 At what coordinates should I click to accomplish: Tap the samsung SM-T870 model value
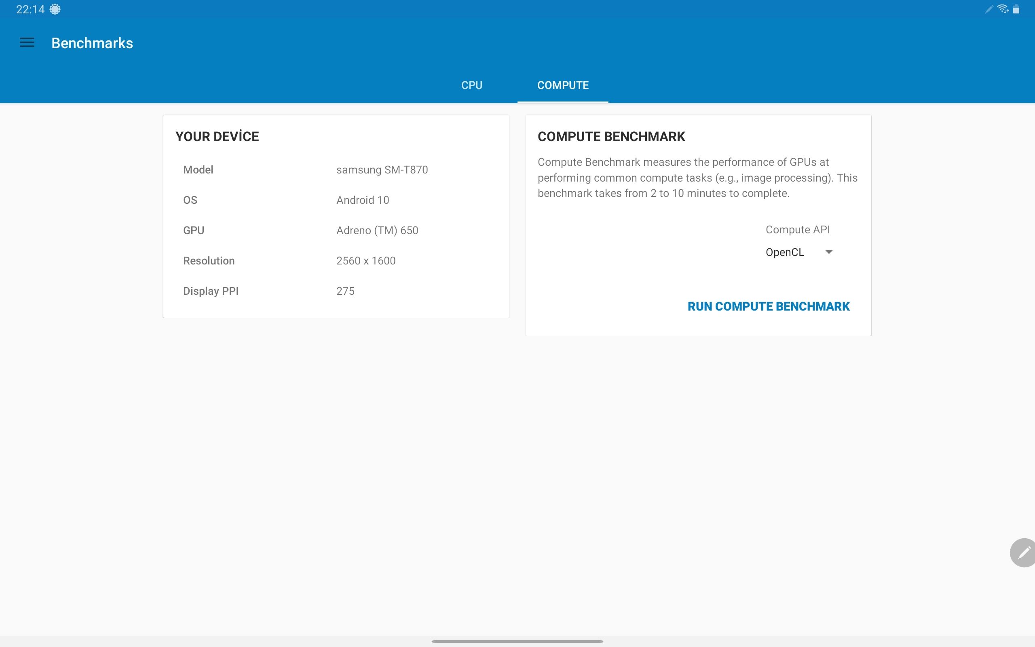382,170
